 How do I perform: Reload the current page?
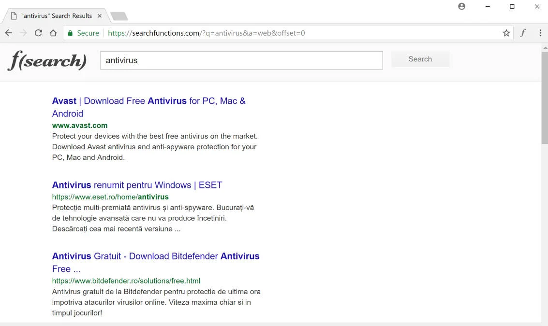click(x=38, y=33)
